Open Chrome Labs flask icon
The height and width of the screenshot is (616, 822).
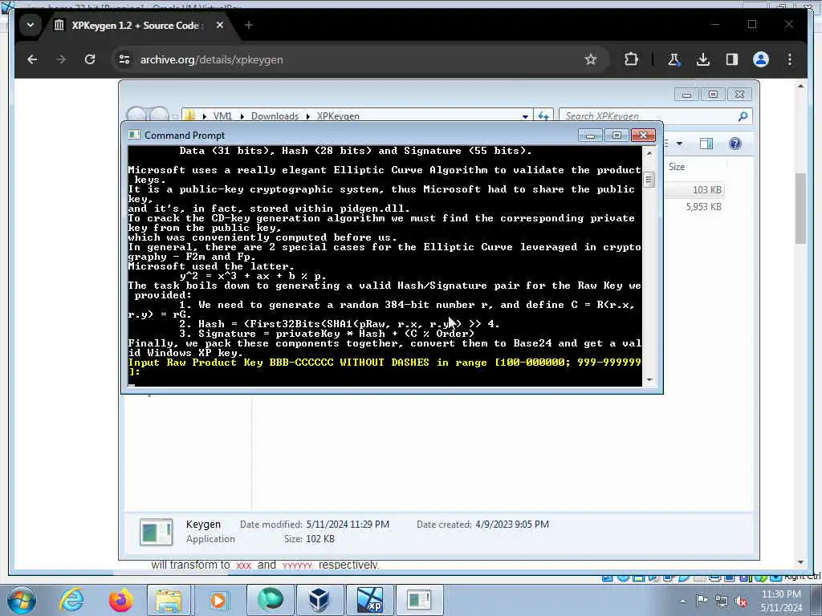tap(673, 59)
